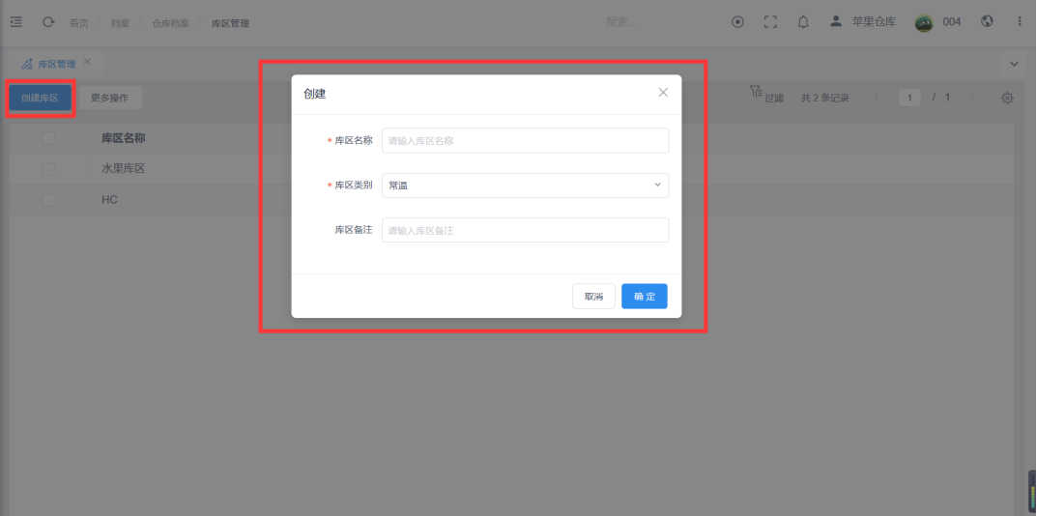Viewport: 1037px width, 516px height.
Task: Focus the 库区备注 input field
Action: [x=526, y=230]
